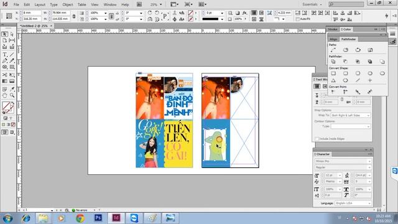Launch Photoshop from the taskbar

coord(98,218)
